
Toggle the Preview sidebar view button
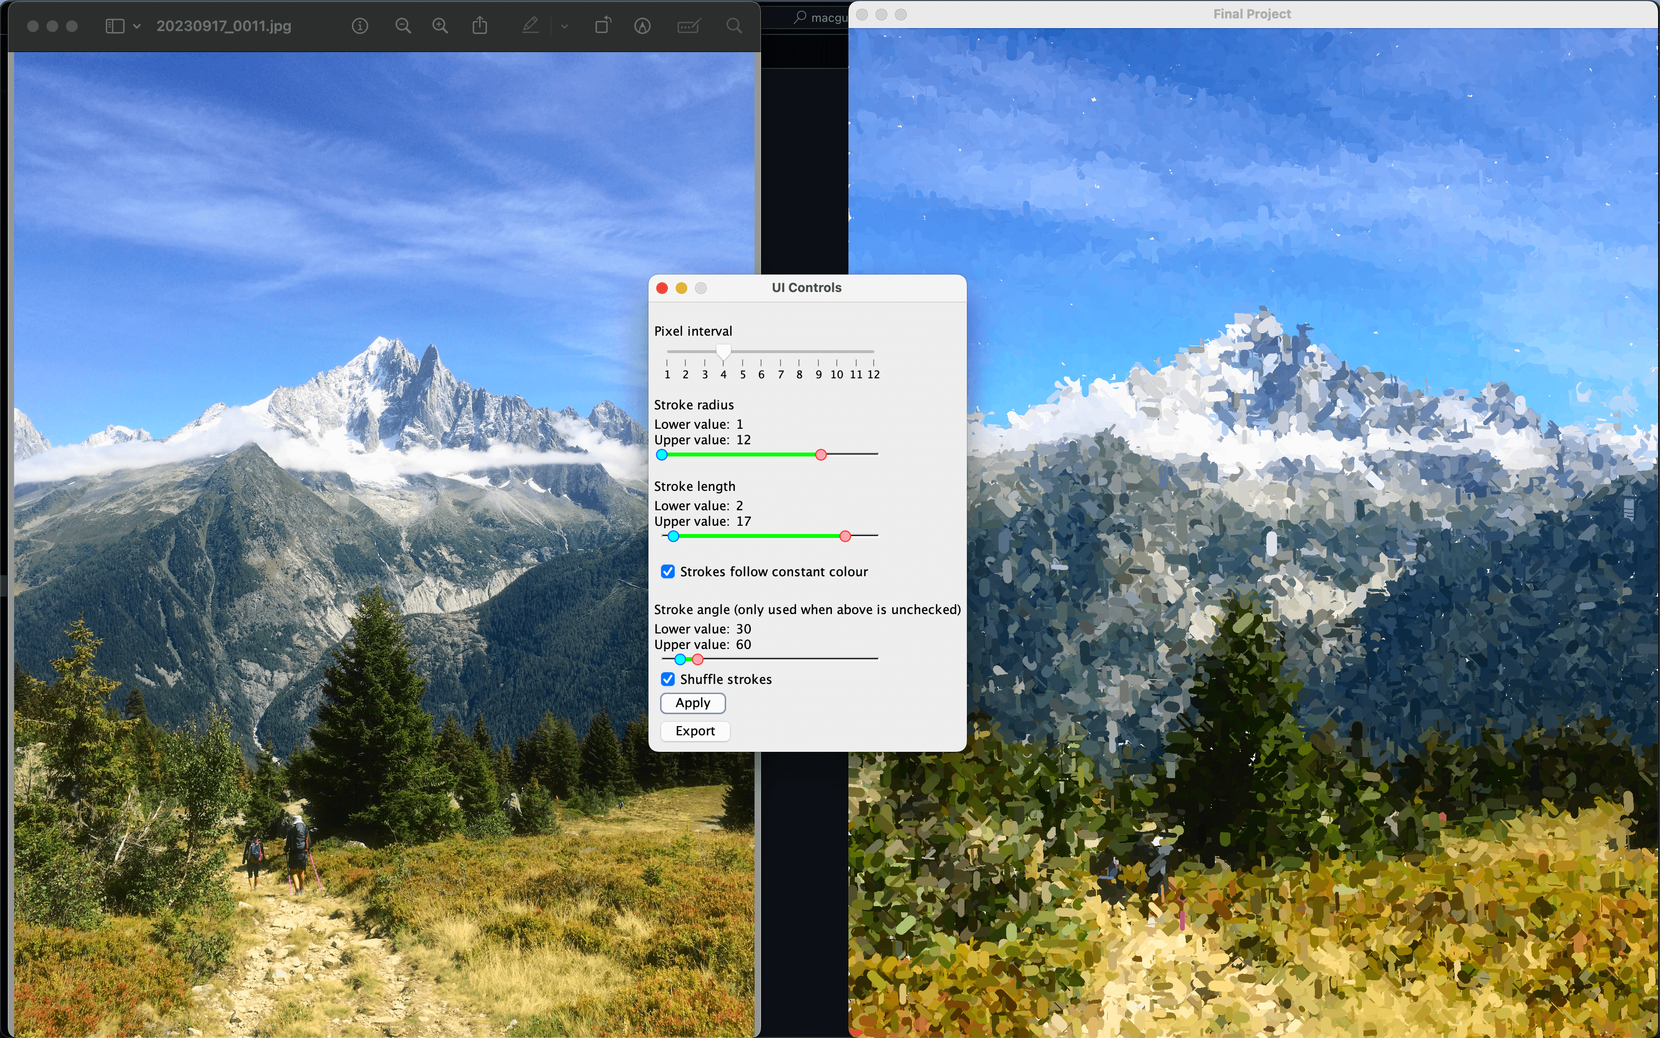point(115,26)
